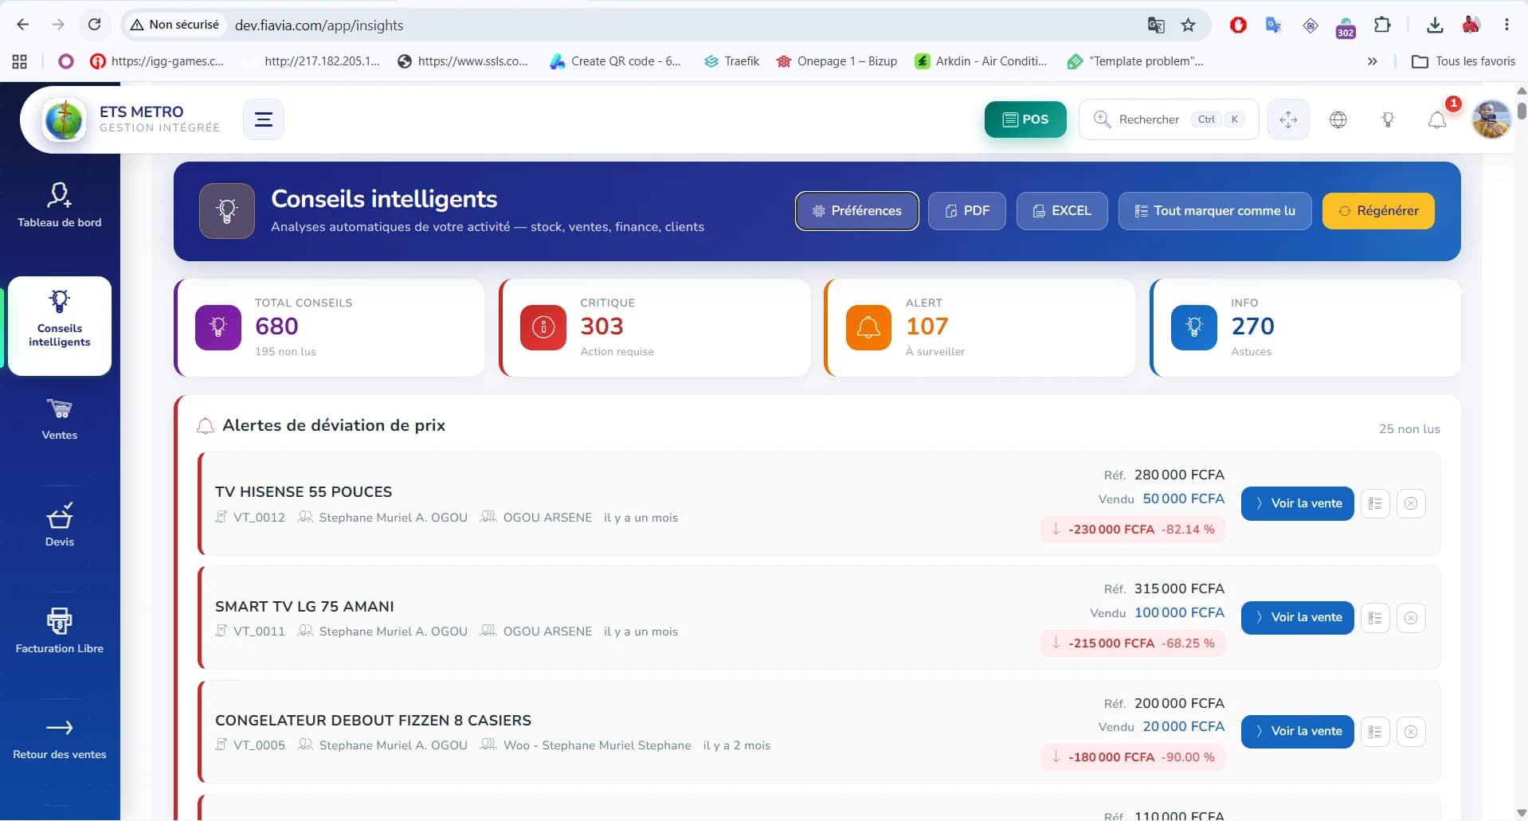Open Facturation Libre in sidebar
The height and width of the screenshot is (821, 1528).
click(x=60, y=631)
